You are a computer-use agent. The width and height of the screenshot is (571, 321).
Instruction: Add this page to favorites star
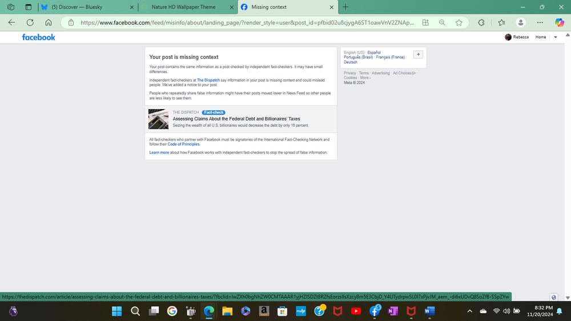click(x=459, y=23)
